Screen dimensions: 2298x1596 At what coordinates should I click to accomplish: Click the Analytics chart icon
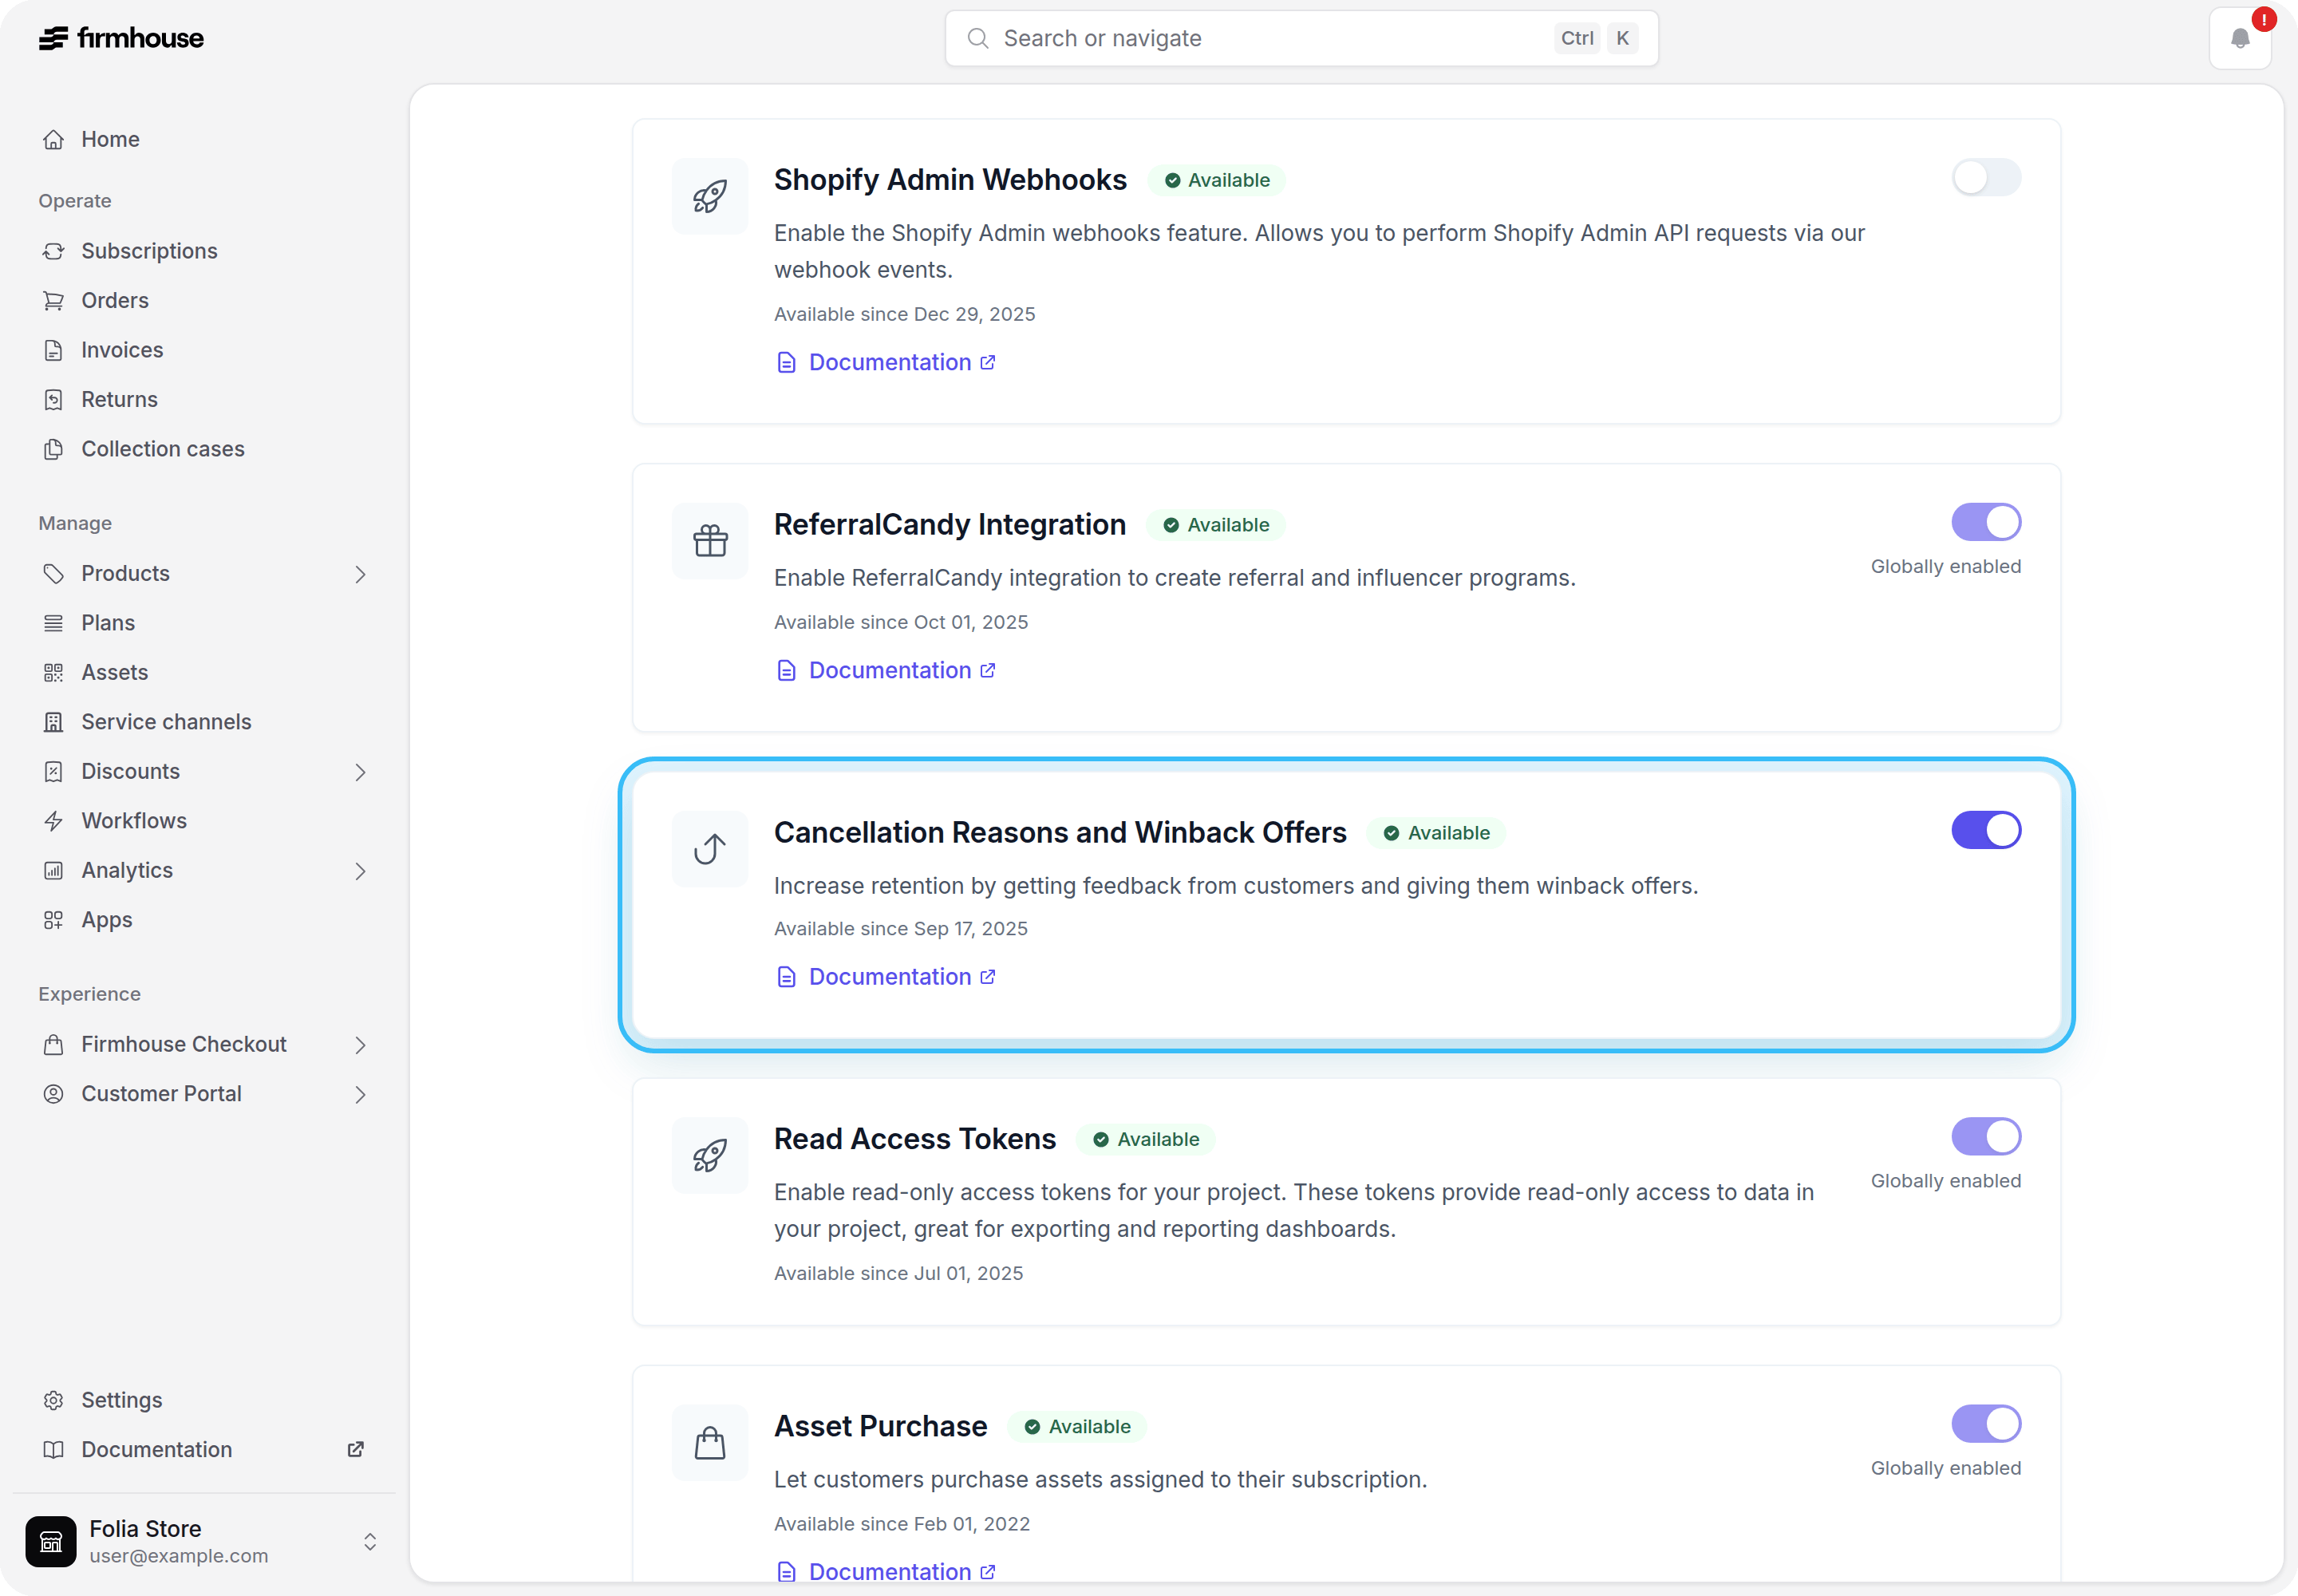(54, 870)
